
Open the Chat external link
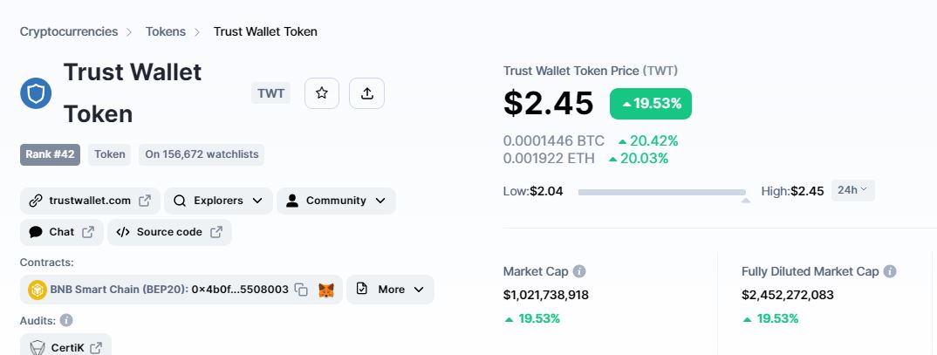[62, 233]
